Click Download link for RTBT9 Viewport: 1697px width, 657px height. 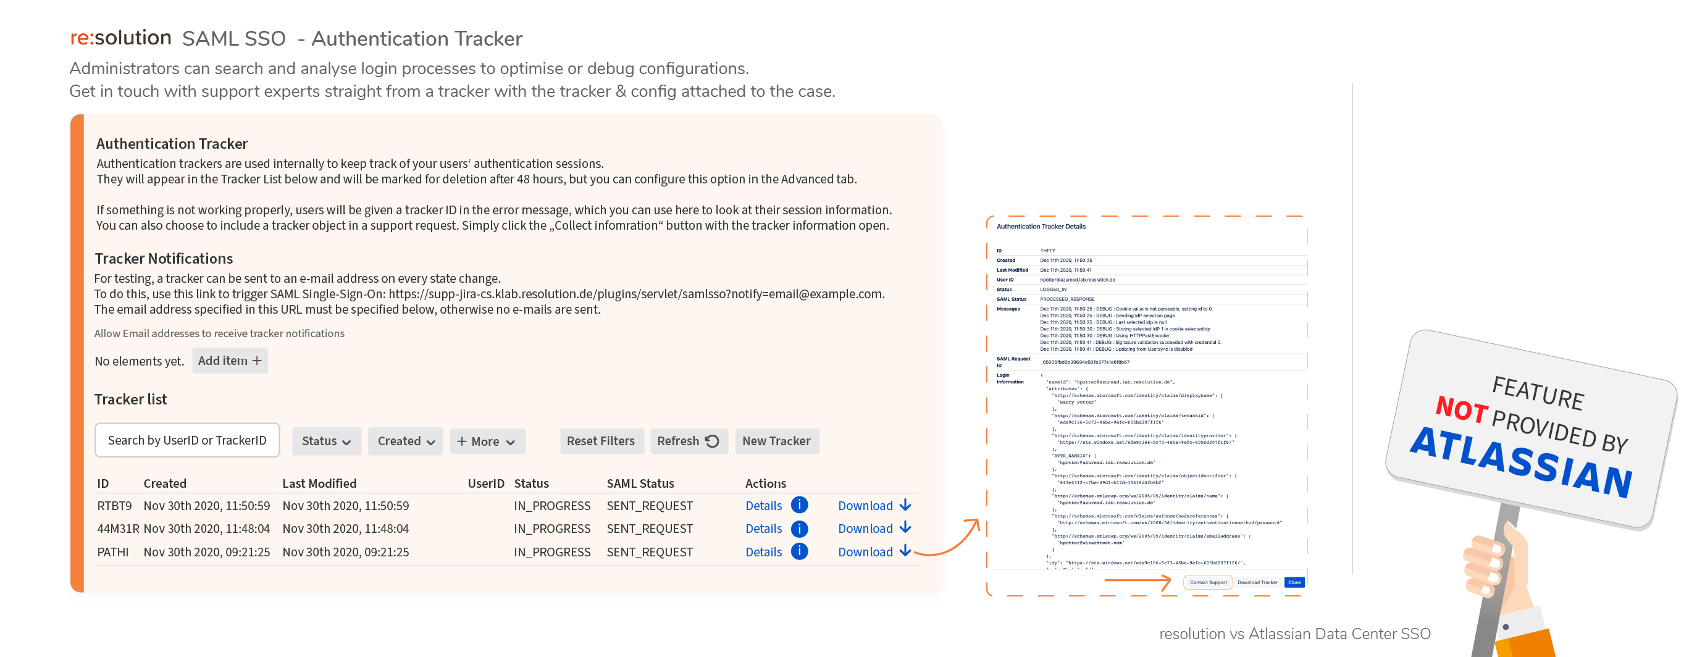click(865, 506)
